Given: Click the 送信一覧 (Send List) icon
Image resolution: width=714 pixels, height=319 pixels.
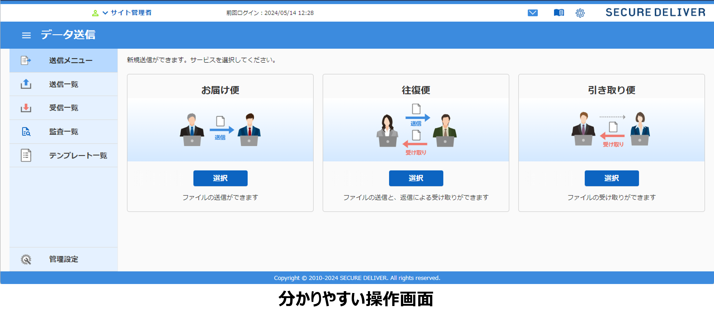Looking at the screenshot, I should pos(25,84).
